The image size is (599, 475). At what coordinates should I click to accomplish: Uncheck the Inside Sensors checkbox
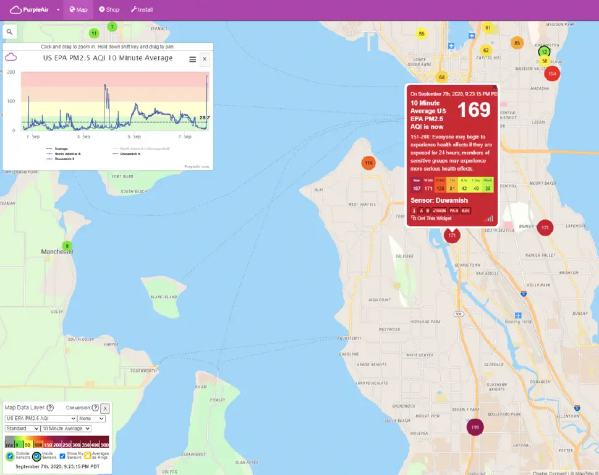(x=36, y=456)
